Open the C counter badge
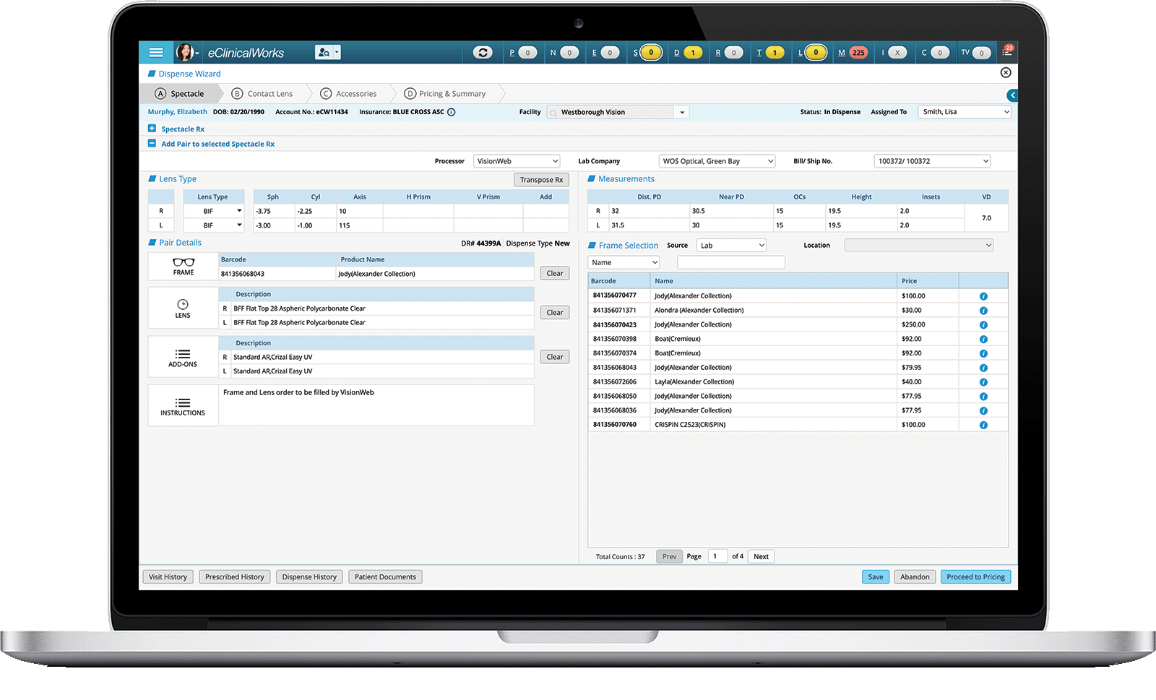 tap(940, 53)
